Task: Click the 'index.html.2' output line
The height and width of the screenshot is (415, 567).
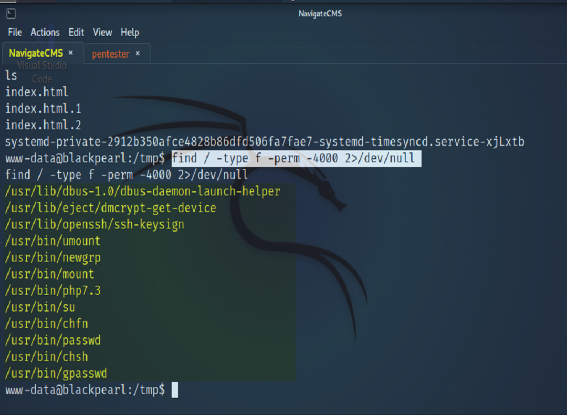Action: click(x=43, y=125)
